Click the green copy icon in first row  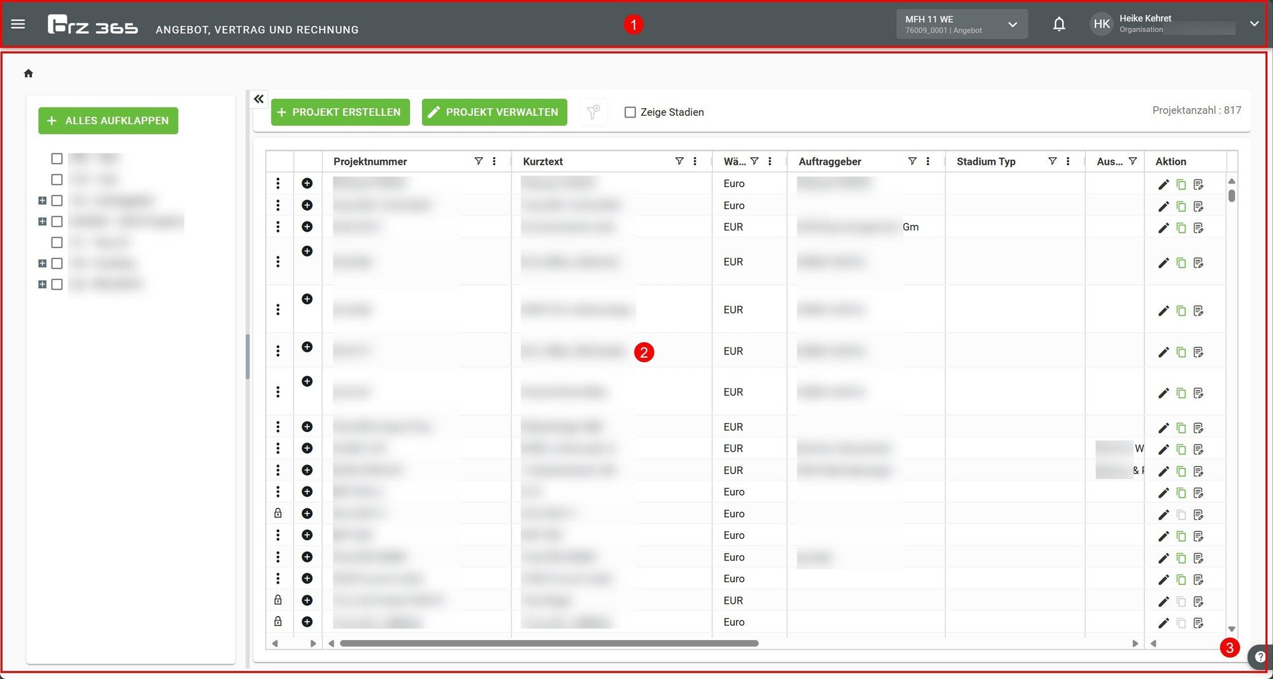[x=1181, y=185]
